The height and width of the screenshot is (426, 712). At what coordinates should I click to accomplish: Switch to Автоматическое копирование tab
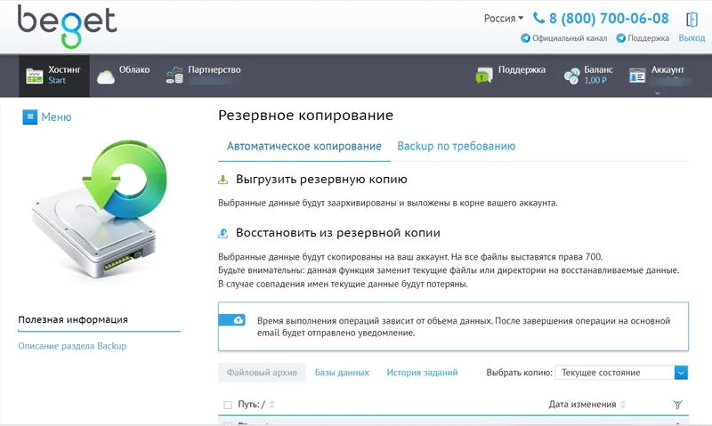coord(303,146)
